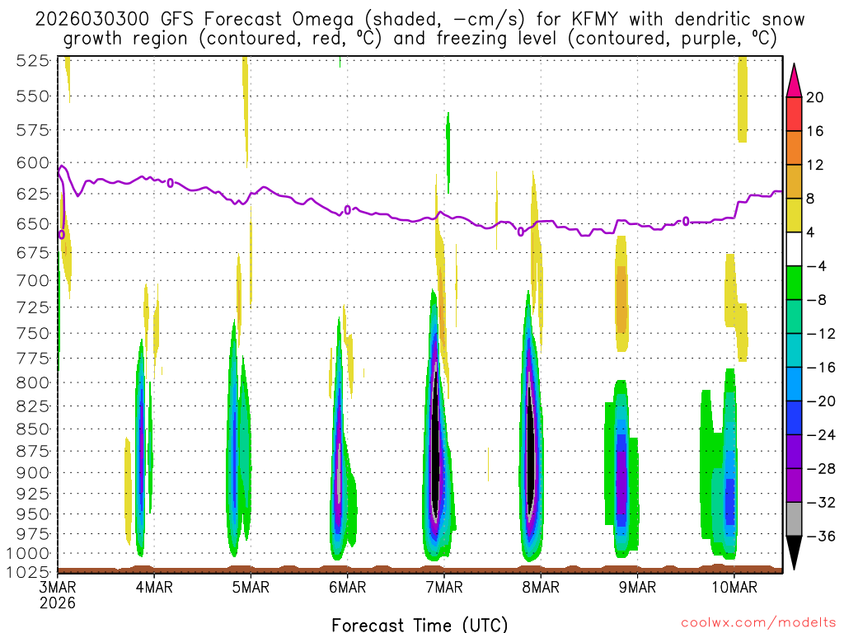844x633 pixels.
Task: Click the 10MAR label on time axis
Action: (730, 587)
